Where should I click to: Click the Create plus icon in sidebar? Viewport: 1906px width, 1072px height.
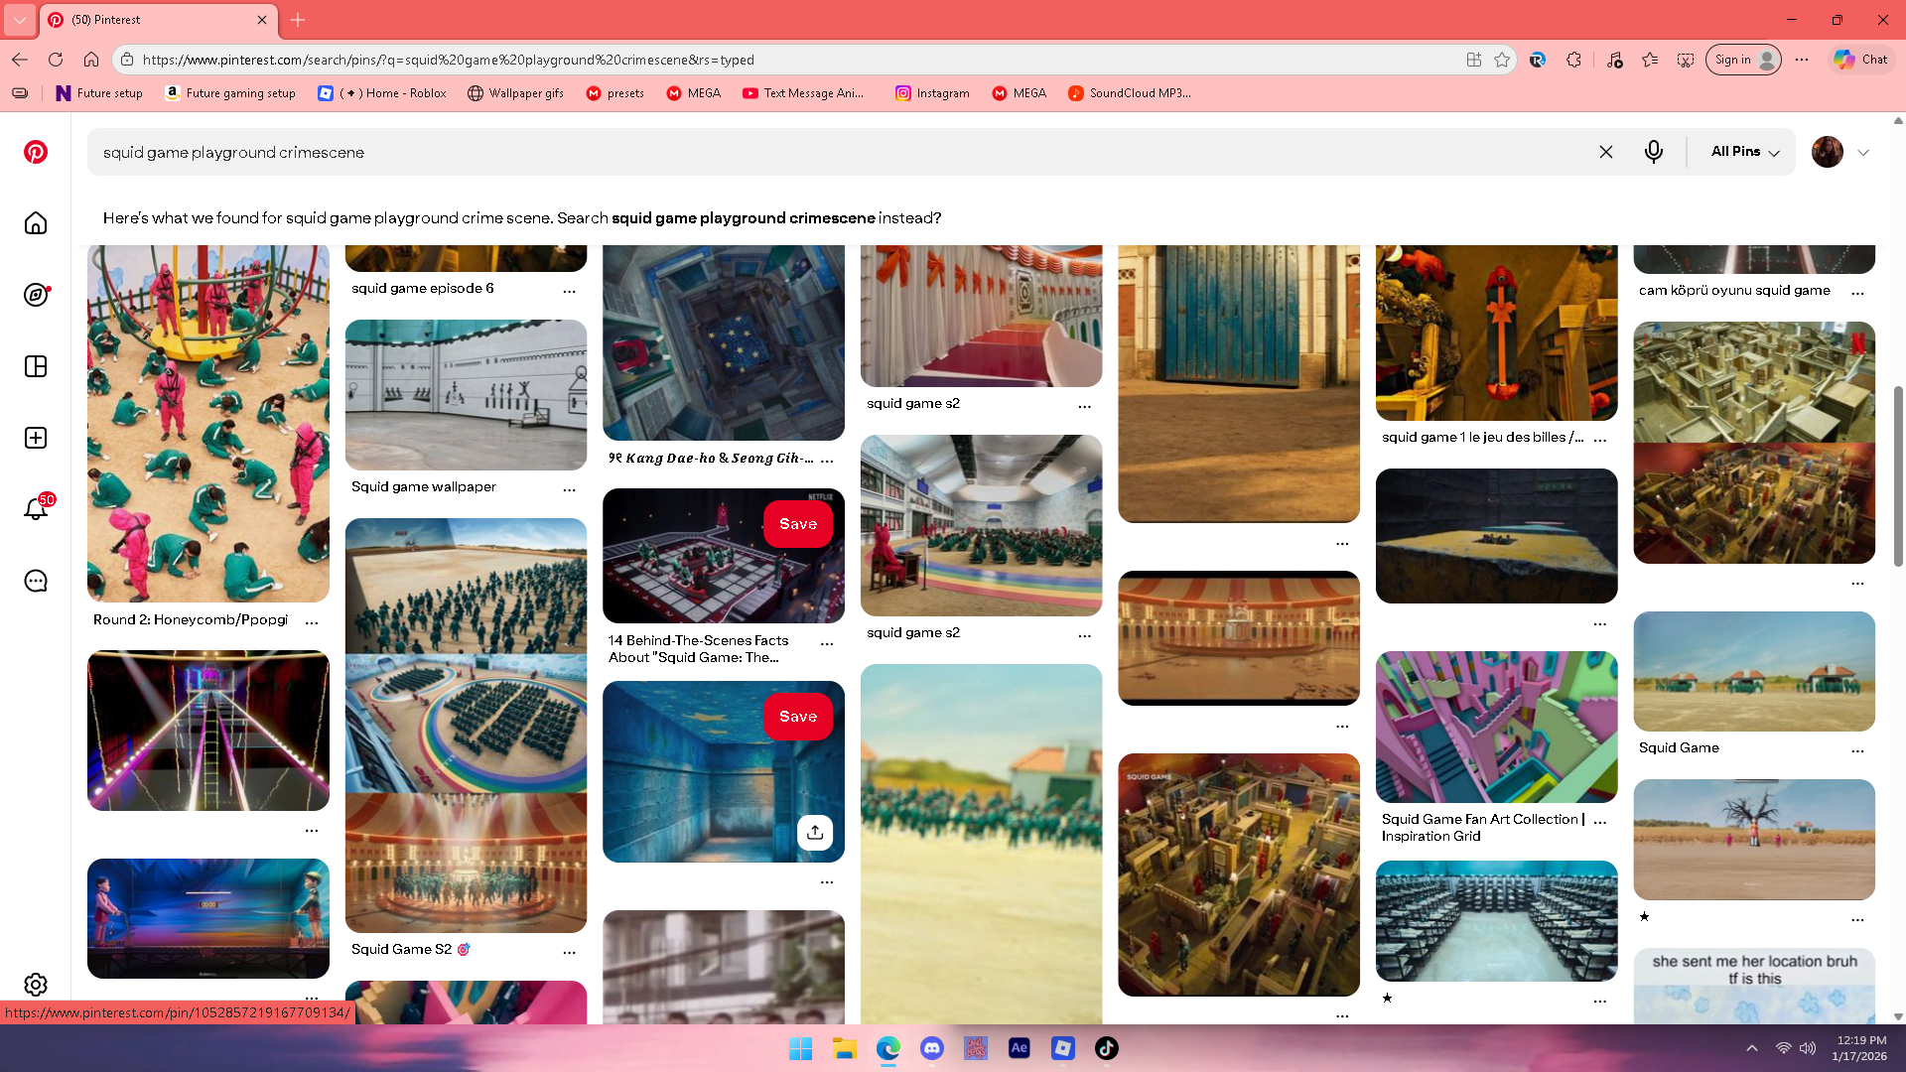(x=36, y=438)
